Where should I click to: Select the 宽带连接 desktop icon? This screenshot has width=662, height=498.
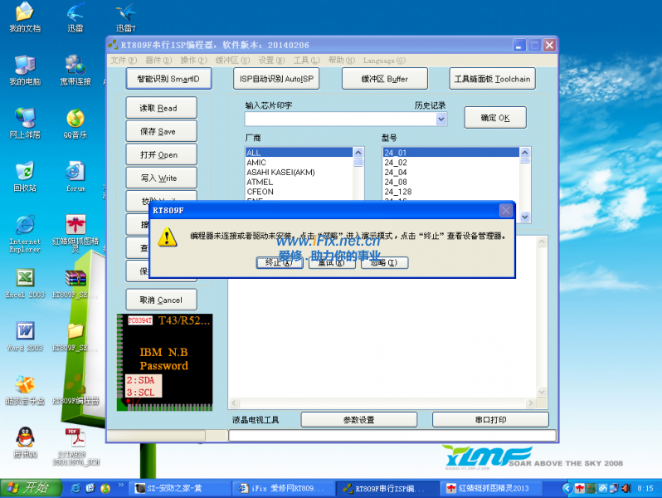pos(75,68)
